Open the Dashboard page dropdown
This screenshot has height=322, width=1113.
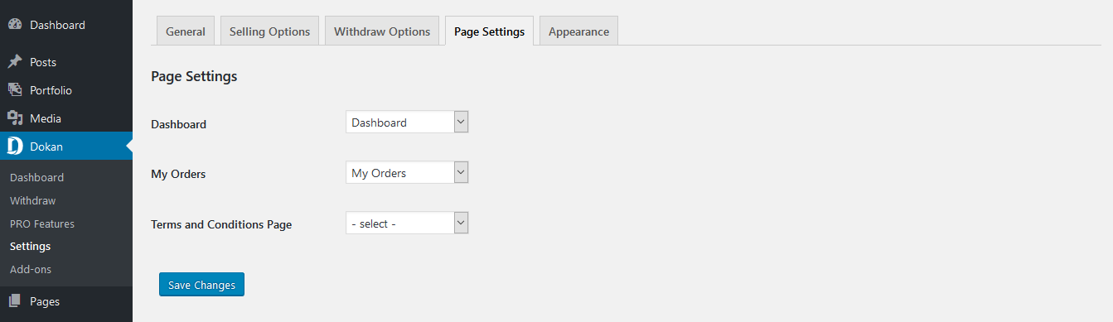[407, 123]
